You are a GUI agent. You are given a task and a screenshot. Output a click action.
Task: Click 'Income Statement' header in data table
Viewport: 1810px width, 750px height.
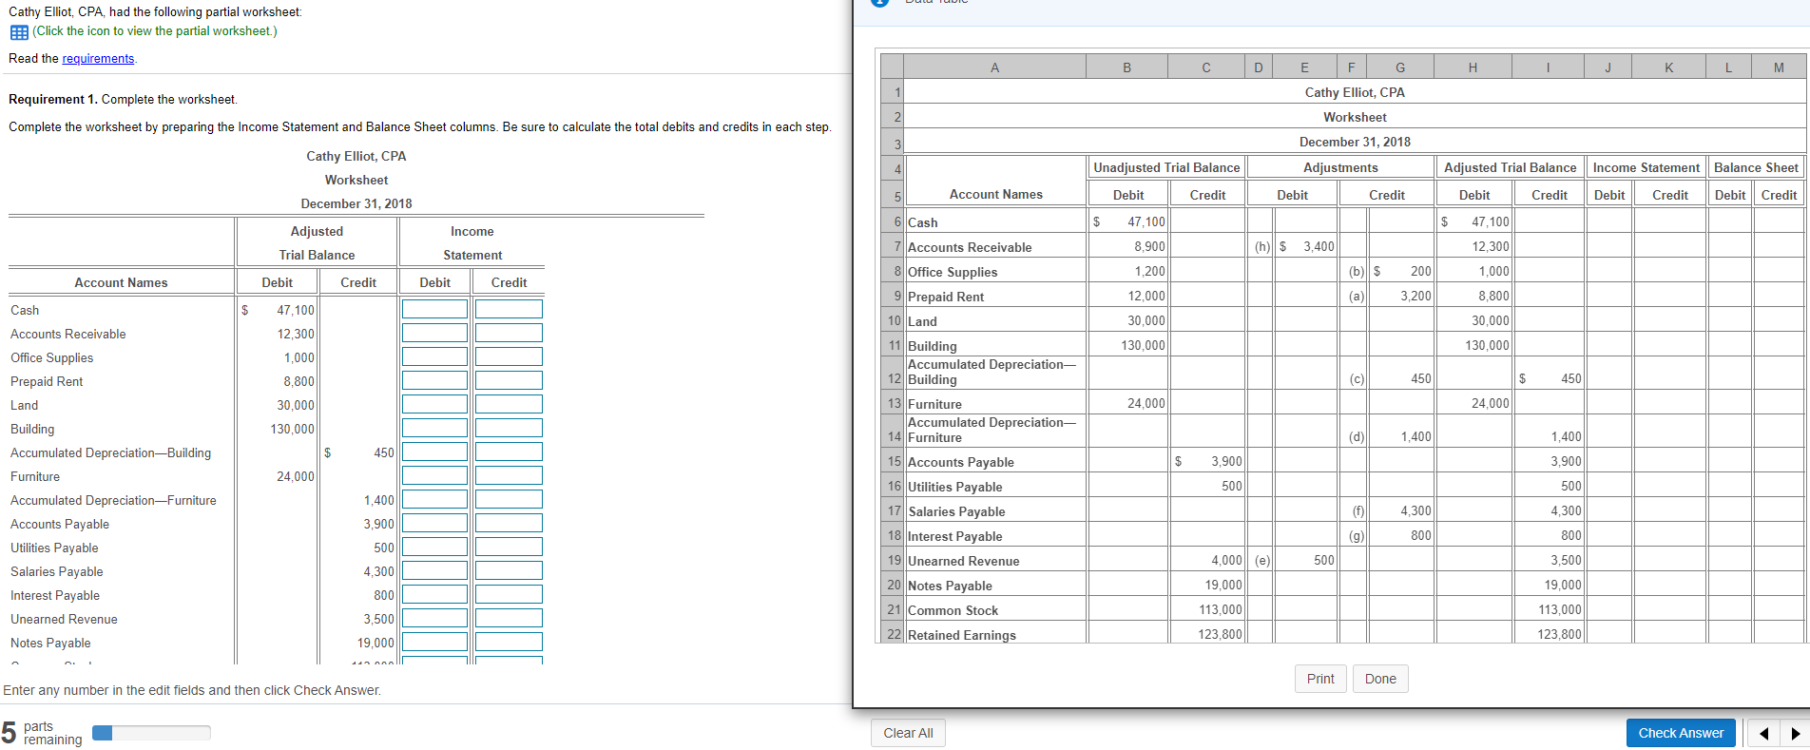pyautogui.click(x=1646, y=167)
